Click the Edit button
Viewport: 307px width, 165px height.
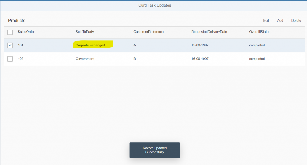click(266, 21)
